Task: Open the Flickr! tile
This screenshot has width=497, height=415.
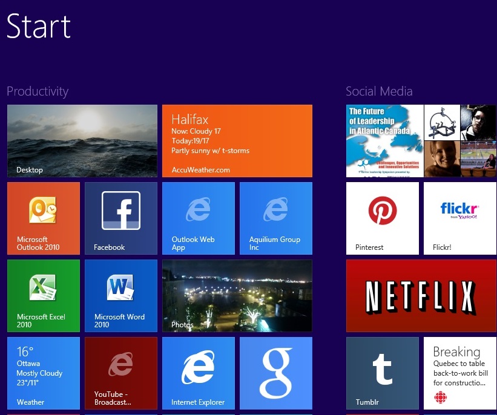Action: point(460,218)
